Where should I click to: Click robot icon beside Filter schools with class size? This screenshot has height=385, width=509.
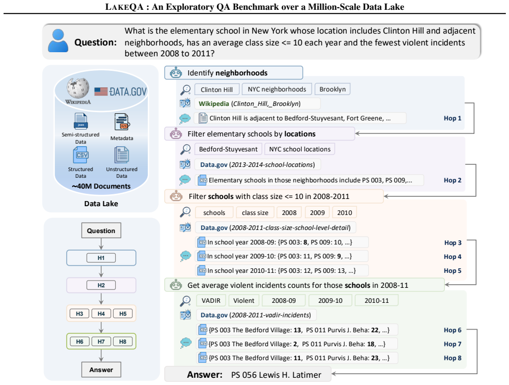point(176,196)
